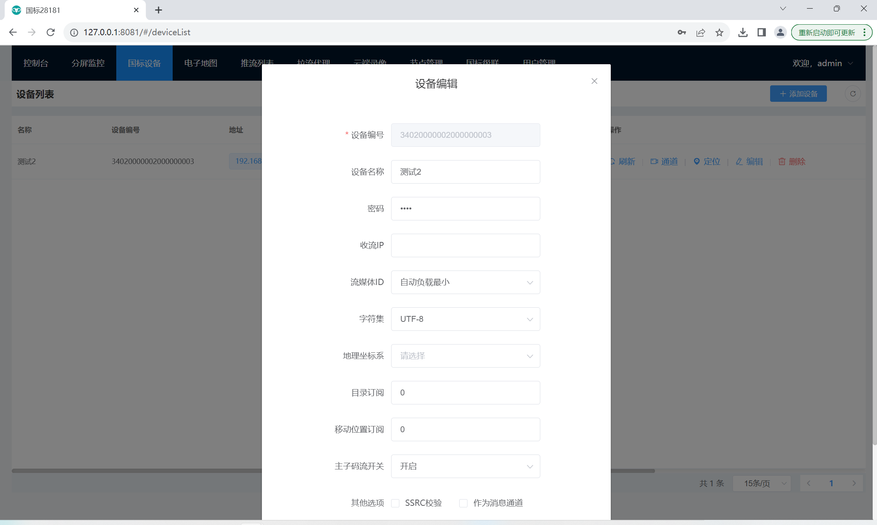This screenshot has height=525, width=877.
Task: Enable the SSRC校验 checkbox
Action: [395, 503]
